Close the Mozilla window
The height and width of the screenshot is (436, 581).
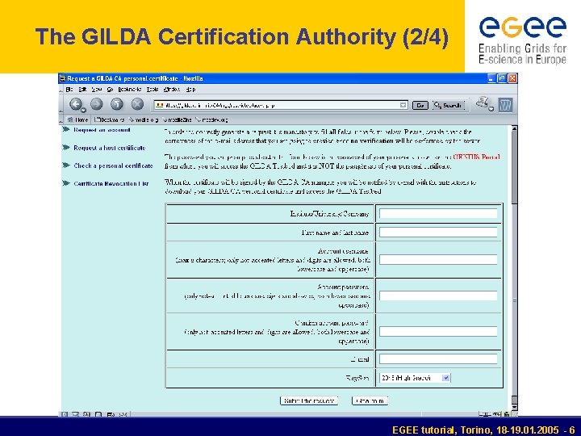pos(512,78)
